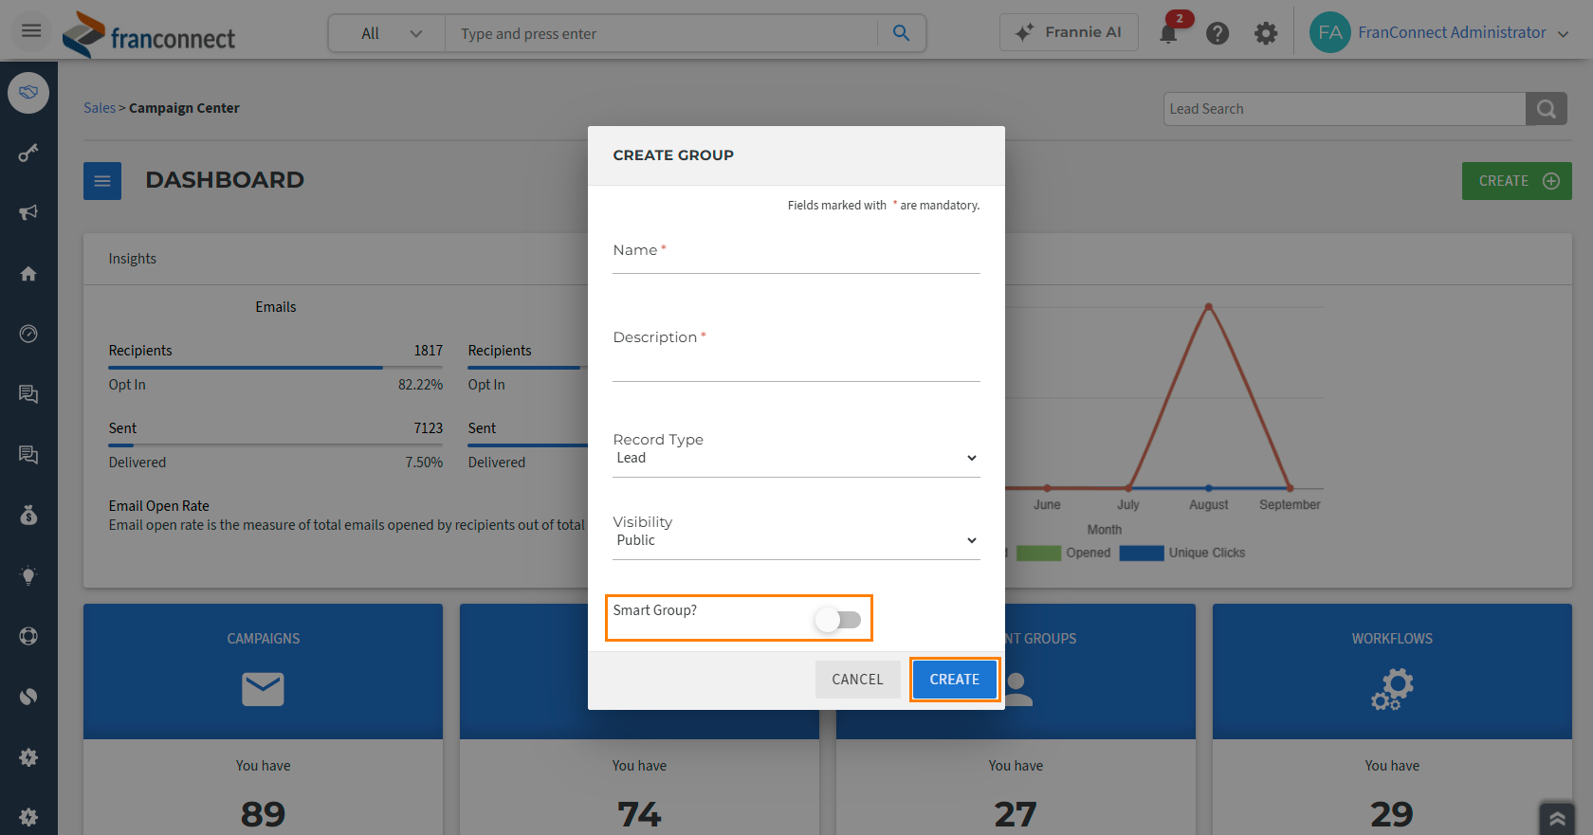This screenshot has width=1593, height=835.
Task: Click the search magnifier in top bar
Action: pos(901,33)
